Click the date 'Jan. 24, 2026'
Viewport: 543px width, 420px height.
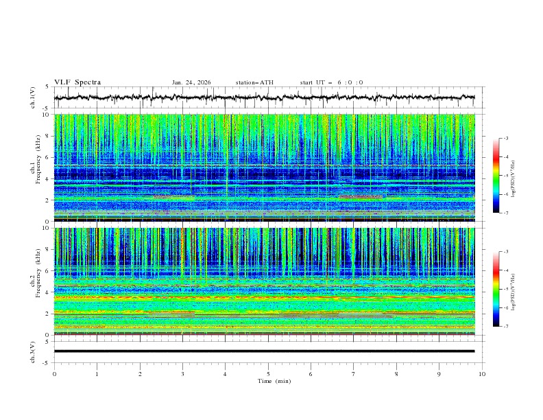(191, 82)
